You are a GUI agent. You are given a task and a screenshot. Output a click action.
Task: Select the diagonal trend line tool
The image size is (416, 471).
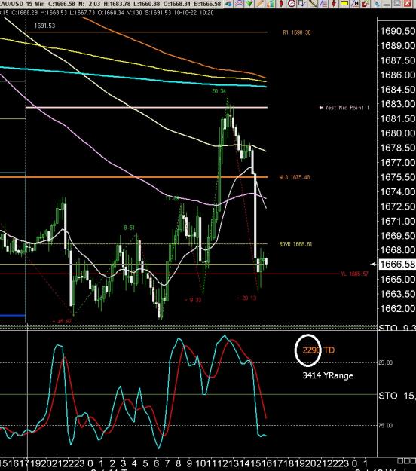point(313,3)
